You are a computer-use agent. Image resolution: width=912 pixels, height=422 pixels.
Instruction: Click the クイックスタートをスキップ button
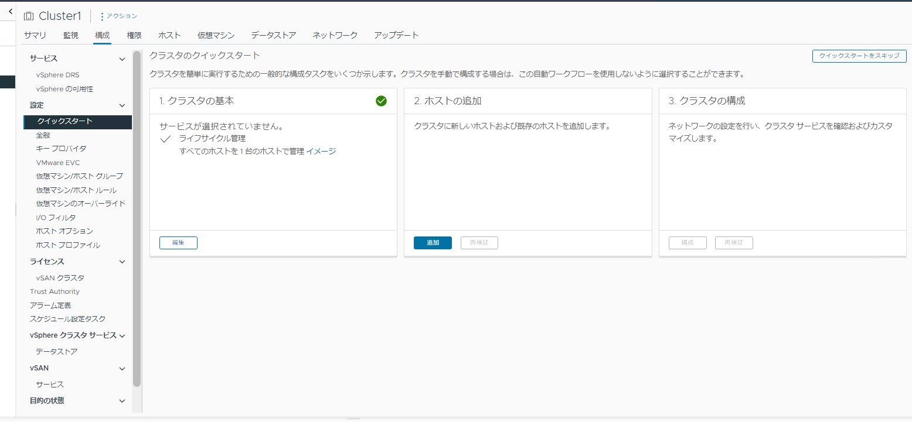click(859, 56)
